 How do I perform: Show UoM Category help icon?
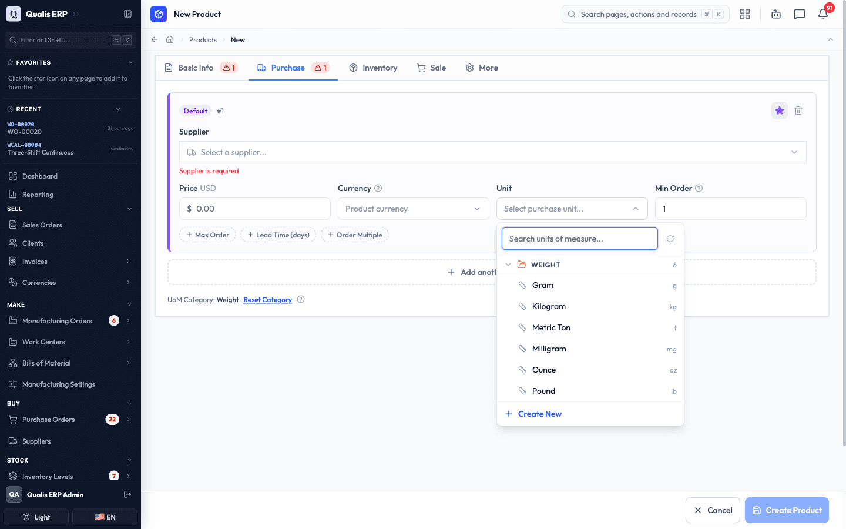(x=301, y=299)
